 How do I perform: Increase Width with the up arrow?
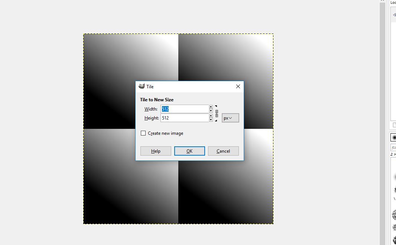(x=211, y=107)
